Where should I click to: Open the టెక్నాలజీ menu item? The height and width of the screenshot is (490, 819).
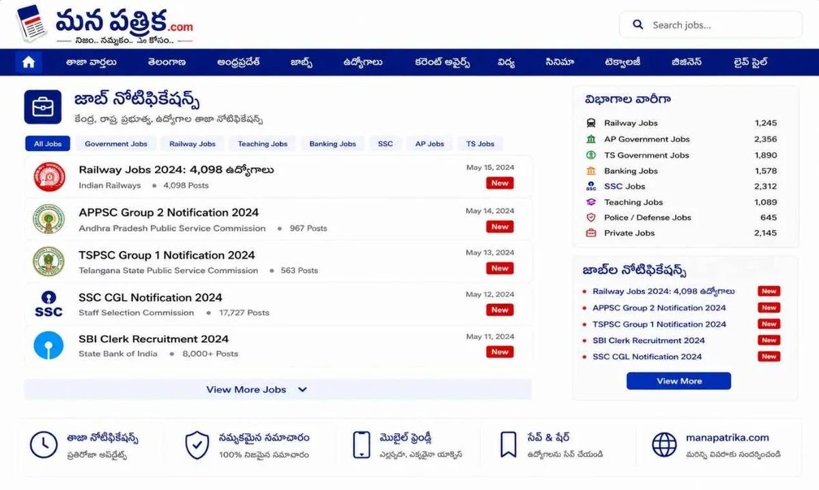pos(622,62)
